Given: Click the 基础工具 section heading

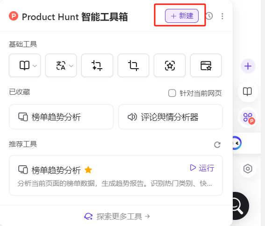Looking at the screenshot, I should pyautogui.click(x=23, y=44).
